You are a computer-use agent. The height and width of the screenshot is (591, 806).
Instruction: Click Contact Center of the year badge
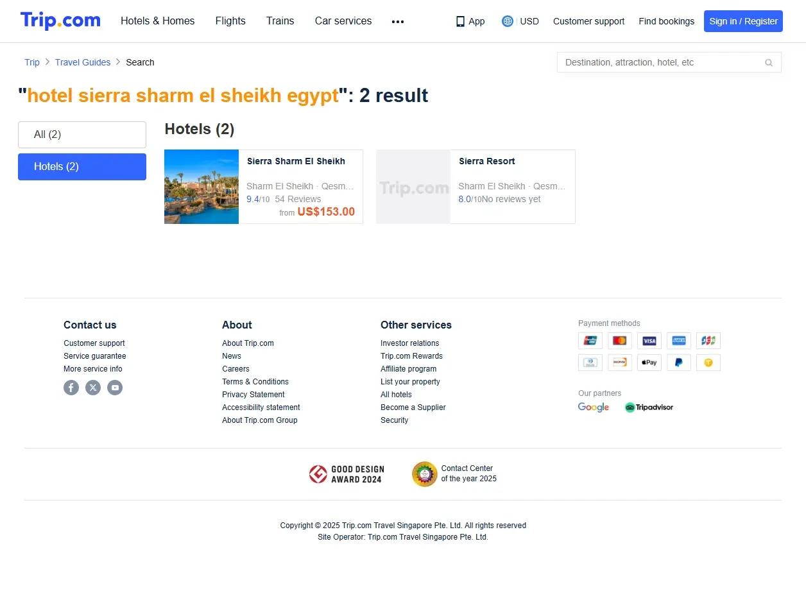coord(454,474)
